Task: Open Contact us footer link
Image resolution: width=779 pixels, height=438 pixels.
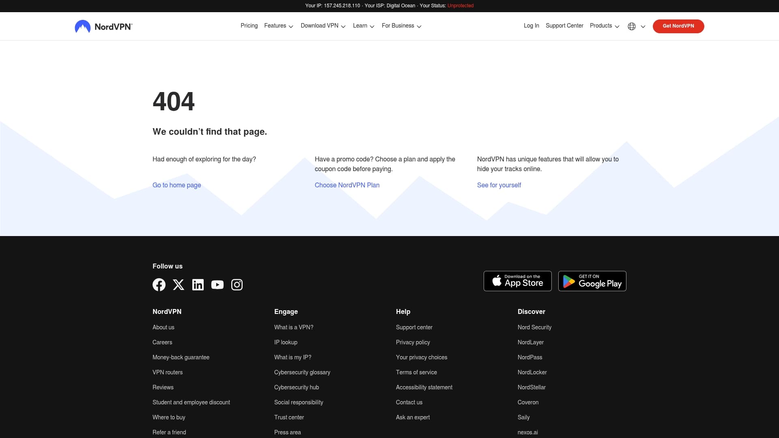Action: tap(409, 402)
